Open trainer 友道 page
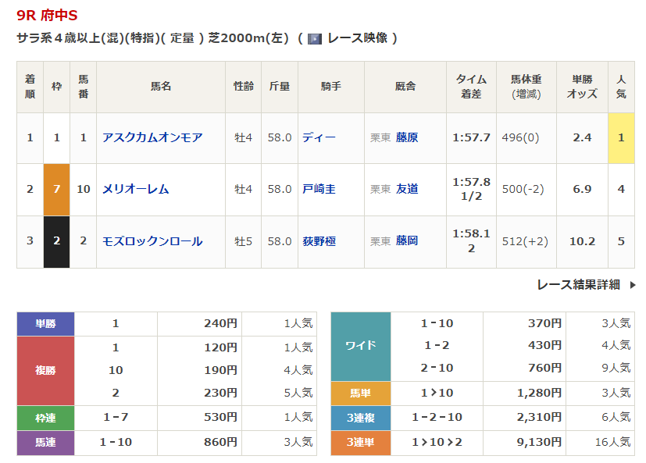Image resolution: width=646 pixels, height=463 pixels. click(406, 189)
